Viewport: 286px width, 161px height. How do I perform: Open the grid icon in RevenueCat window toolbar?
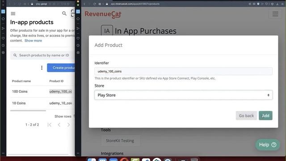(x=100, y=4)
